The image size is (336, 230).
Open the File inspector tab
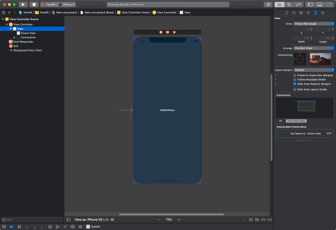[x=287, y=13]
